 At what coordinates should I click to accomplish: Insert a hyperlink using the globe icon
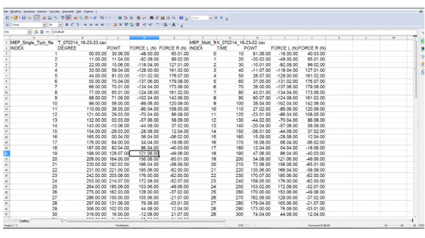[120, 18]
